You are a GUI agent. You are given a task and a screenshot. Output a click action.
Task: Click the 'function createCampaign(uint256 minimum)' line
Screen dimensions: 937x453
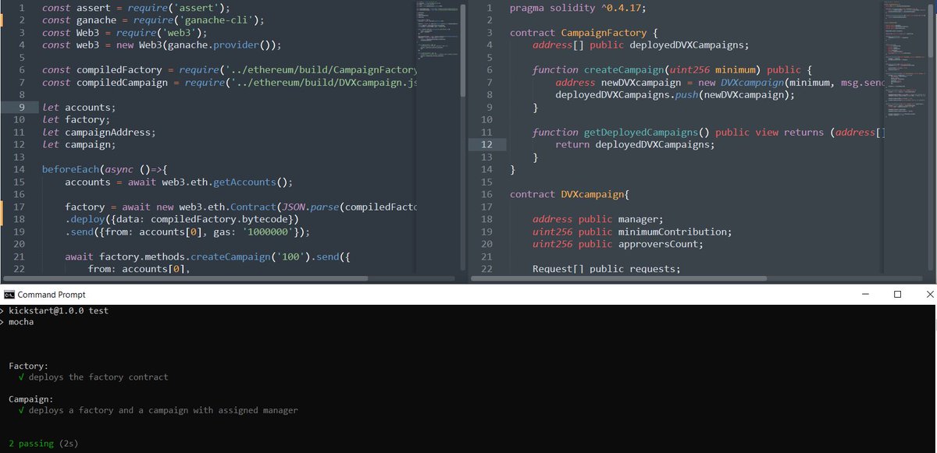coord(672,70)
